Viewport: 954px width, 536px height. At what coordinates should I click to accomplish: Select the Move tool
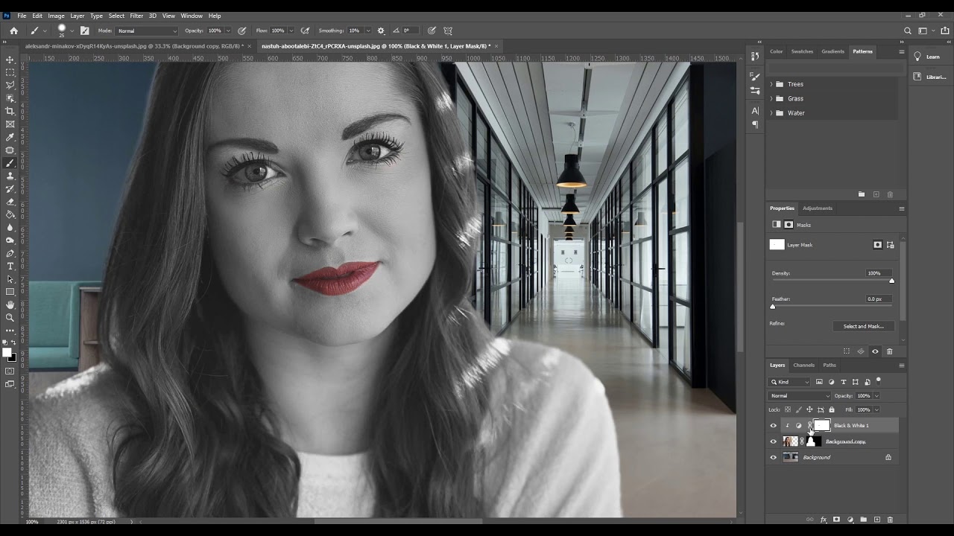click(10, 60)
